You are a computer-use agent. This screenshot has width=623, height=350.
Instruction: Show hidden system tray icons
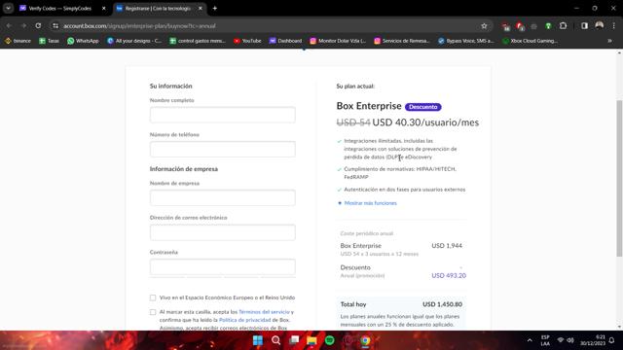[530, 340]
